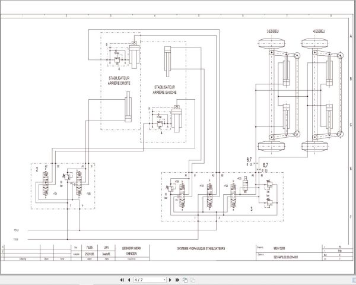
Task: Click valve block number '2' label
Action: tap(37, 169)
